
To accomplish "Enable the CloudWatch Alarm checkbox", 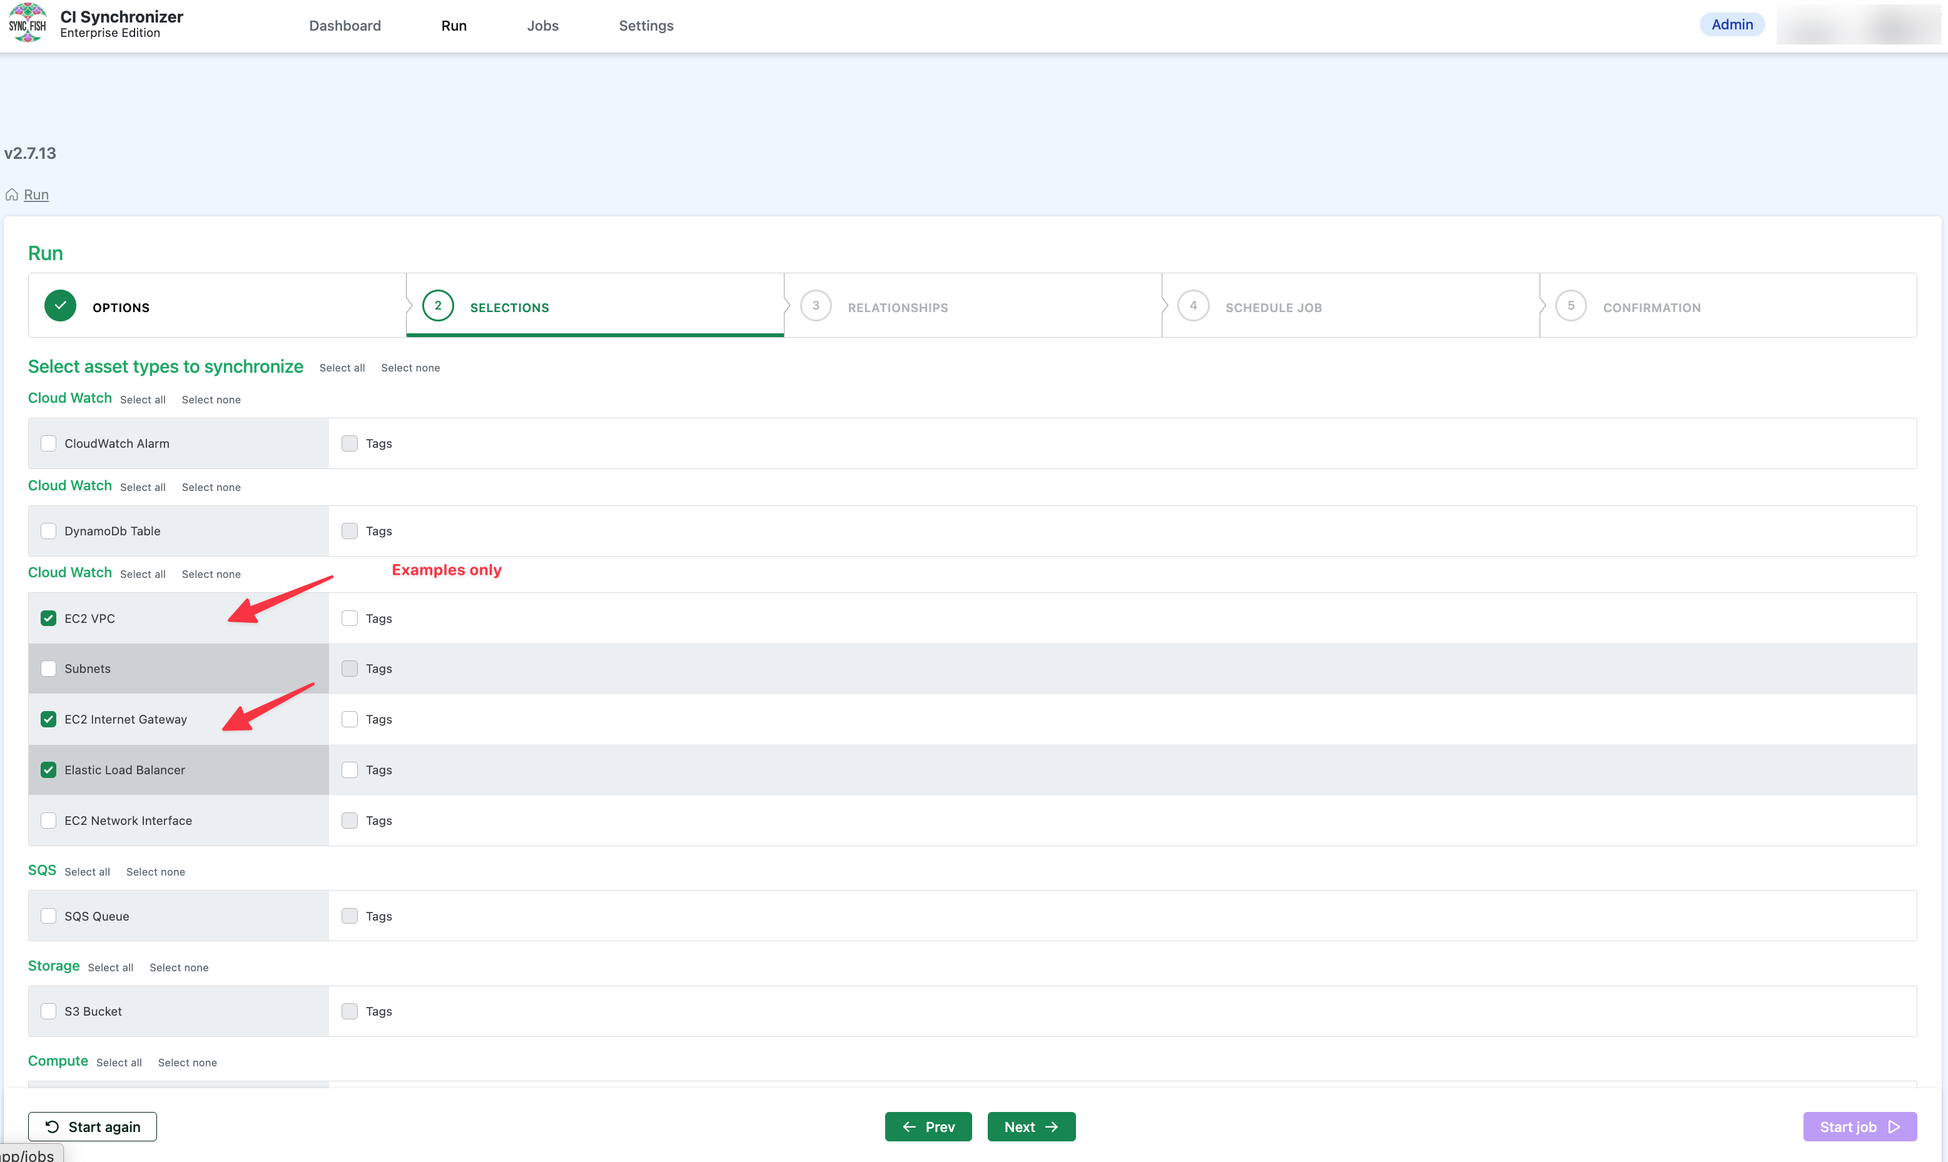I will [x=49, y=444].
